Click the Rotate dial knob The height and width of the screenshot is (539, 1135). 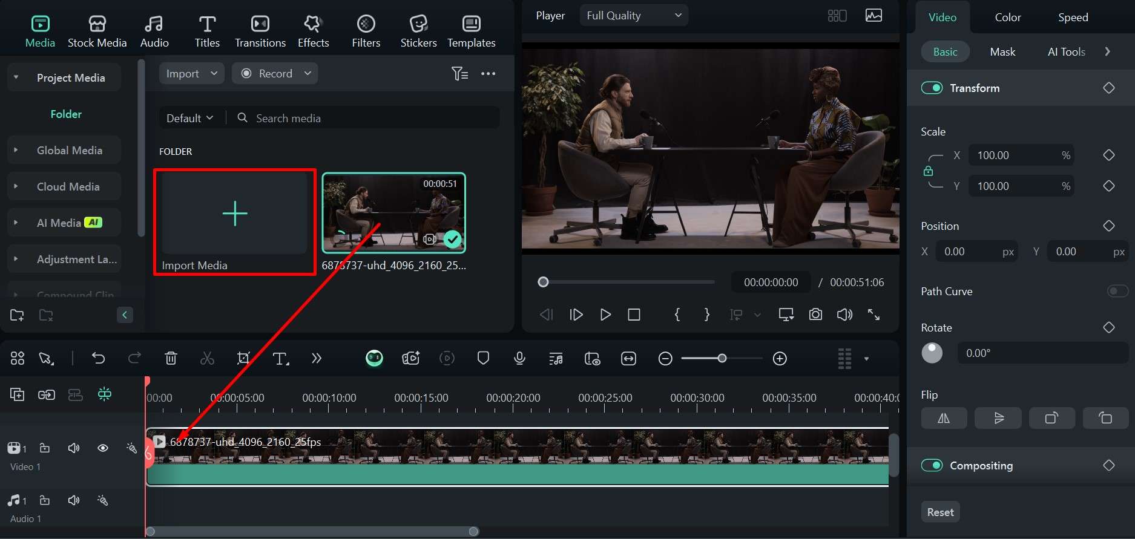[932, 353]
